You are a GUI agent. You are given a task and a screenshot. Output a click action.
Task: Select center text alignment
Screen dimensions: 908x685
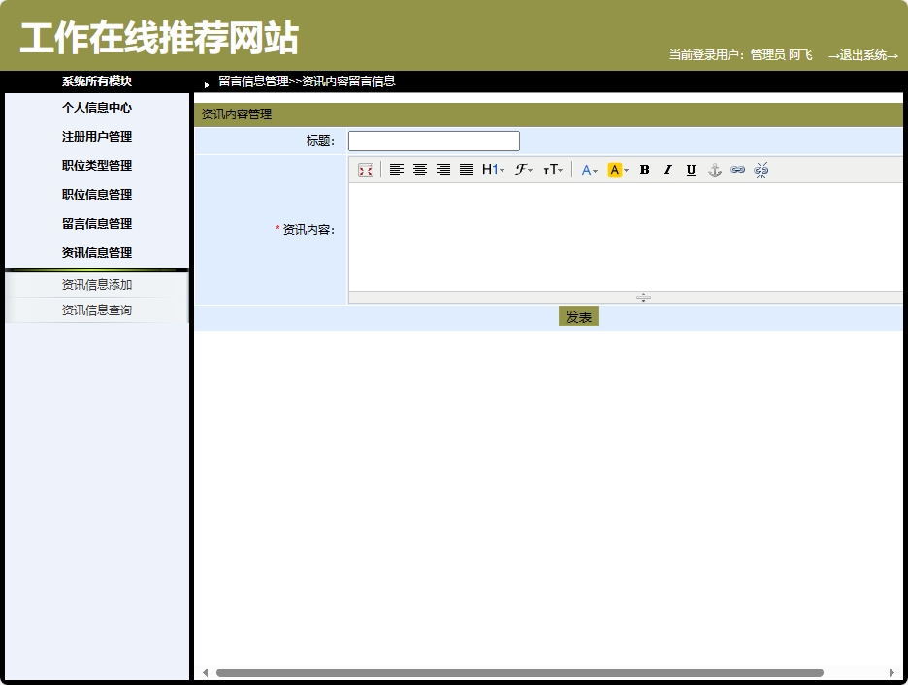[420, 170]
